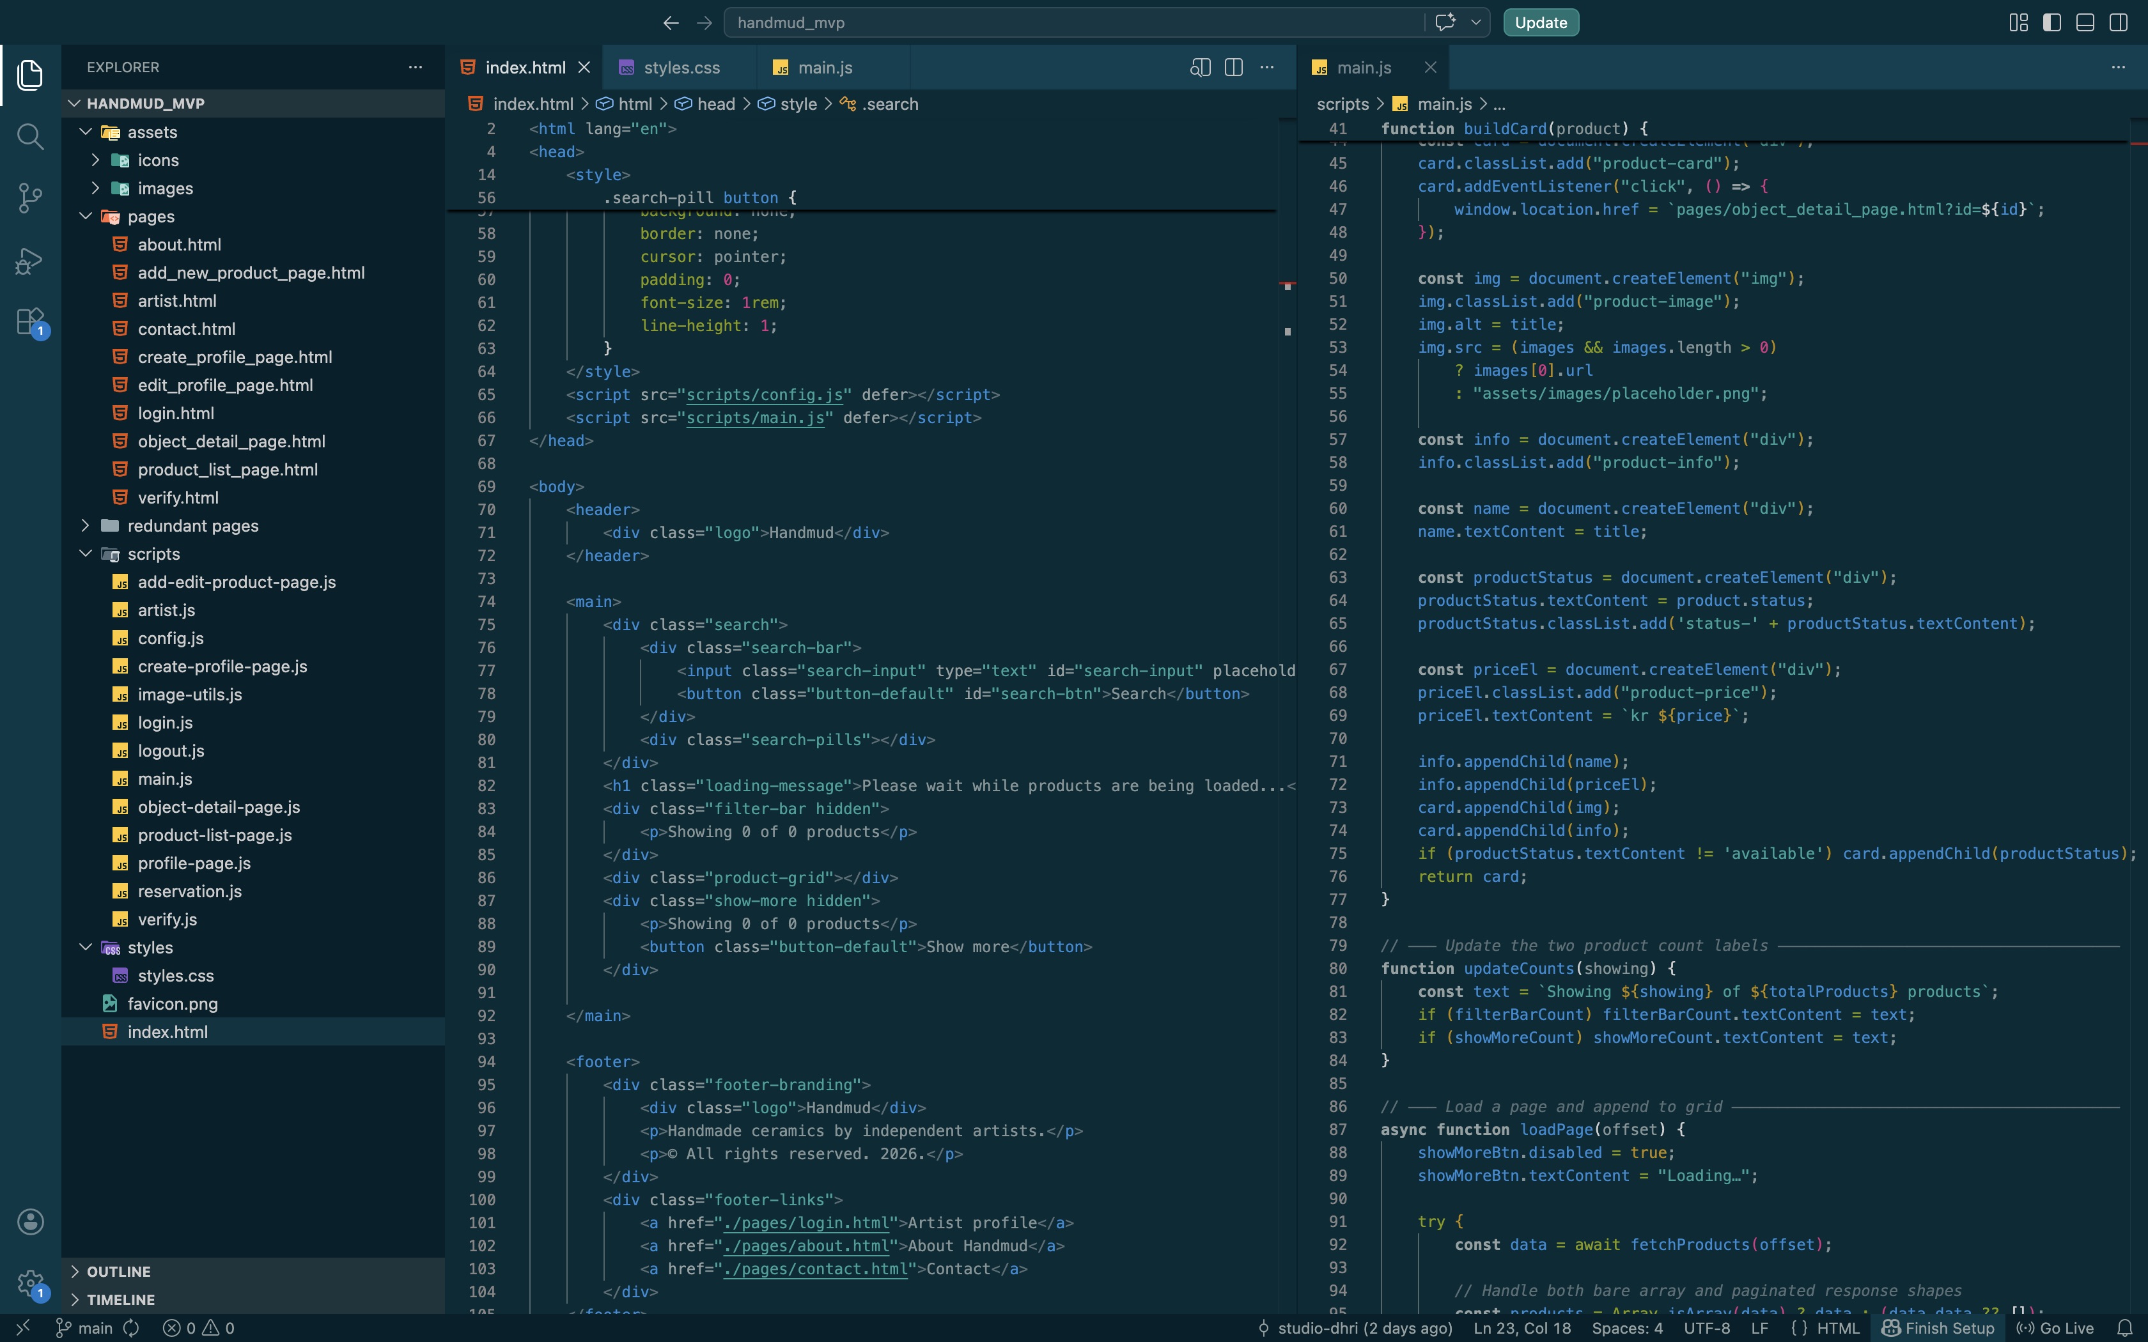This screenshot has width=2148, height=1342.
Task: Open the Search view in activity bar
Action: (x=30, y=137)
